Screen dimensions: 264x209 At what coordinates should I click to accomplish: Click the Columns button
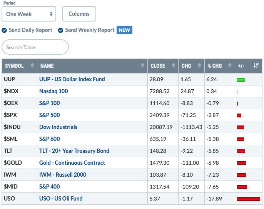(x=79, y=14)
